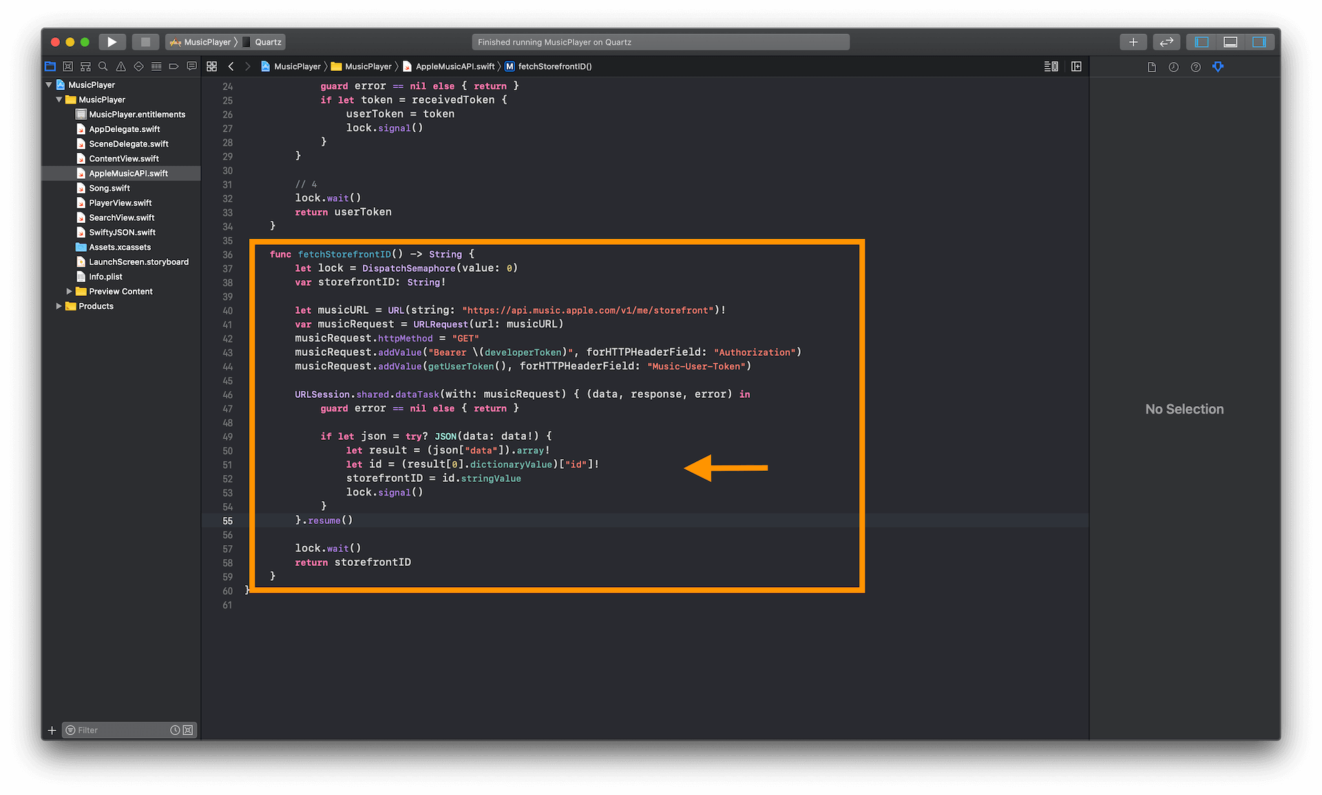Image resolution: width=1322 pixels, height=795 pixels.
Task: Open the code minimap grid icon
Action: pos(212,66)
